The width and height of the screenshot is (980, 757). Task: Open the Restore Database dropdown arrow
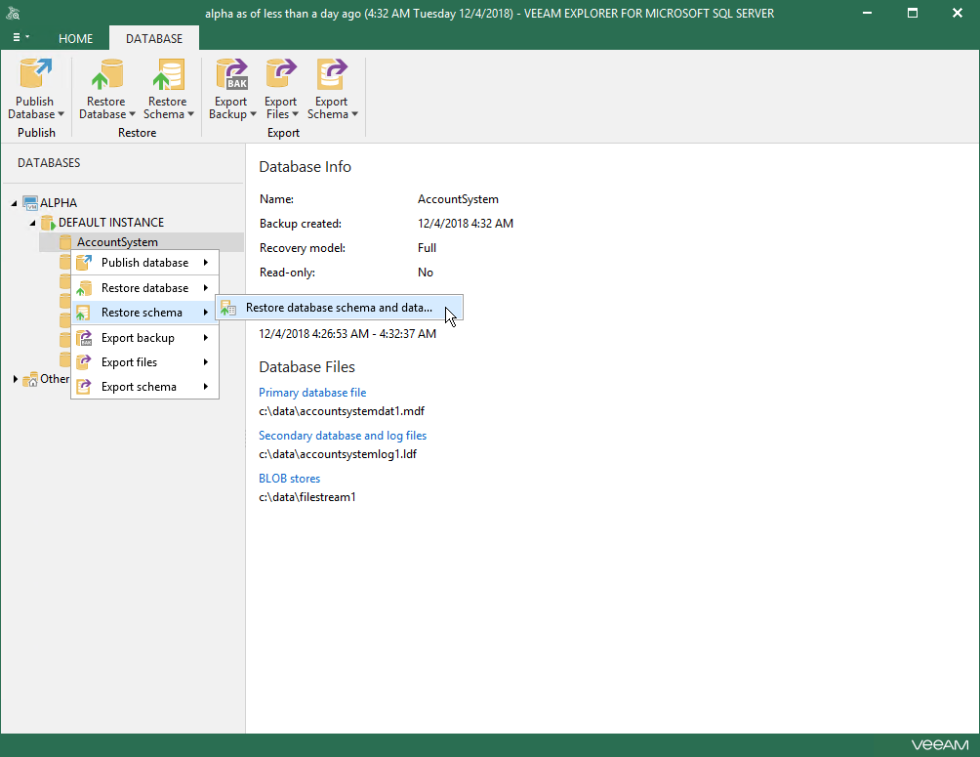[x=132, y=114]
